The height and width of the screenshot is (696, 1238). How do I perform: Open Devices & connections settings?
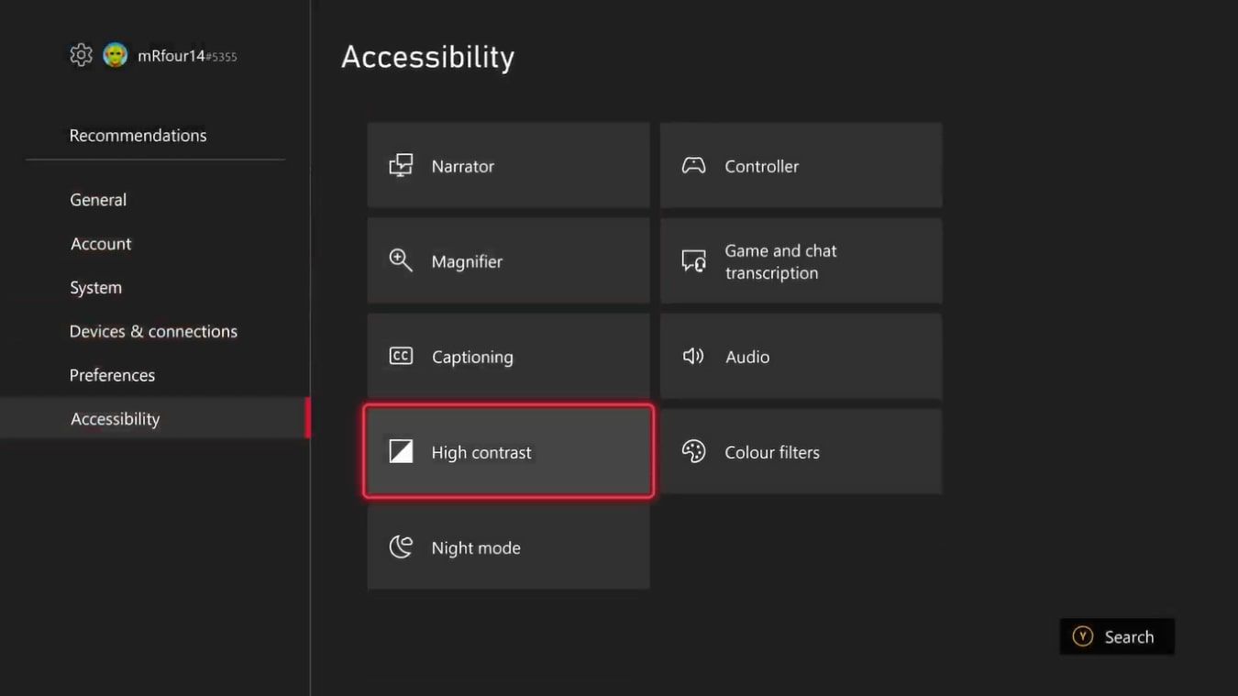point(153,331)
